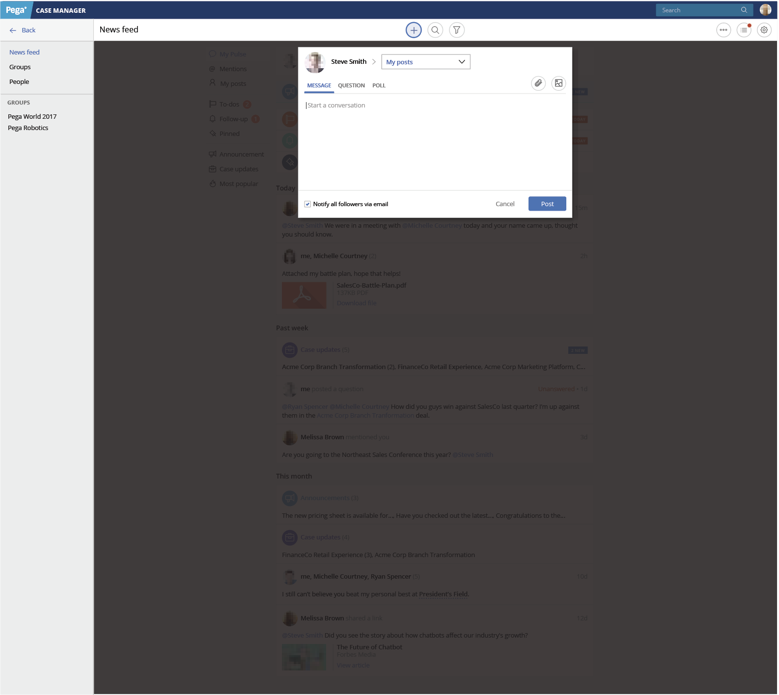The height and width of the screenshot is (695, 779).
Task: Click Steve Smith's avatar in the dialog
Action: [x=315, y=62]
